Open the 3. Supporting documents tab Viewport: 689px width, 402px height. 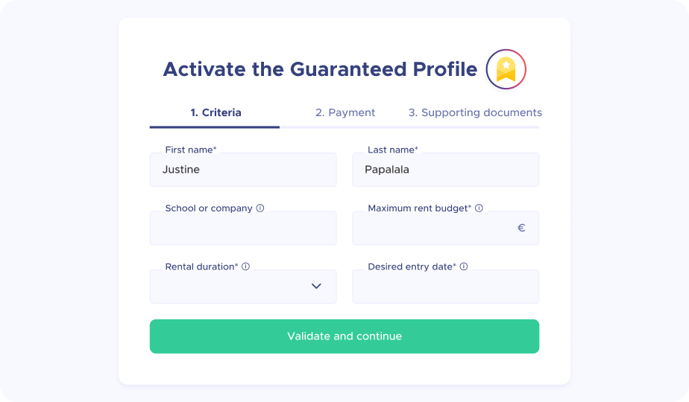point(475,113)
